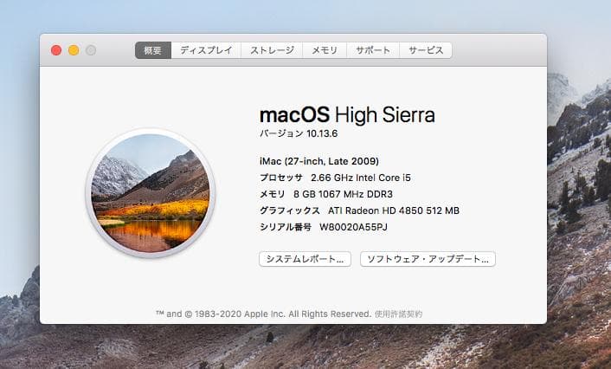
Task: Click the Apple copyright notice text
Action: tap(263, 314)
